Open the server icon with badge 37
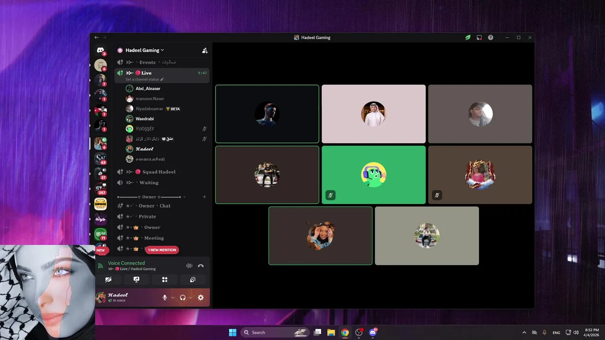Image resolution: width=605 pixels, height=340 pixels. pyautogui.click(x=100, y=173)
